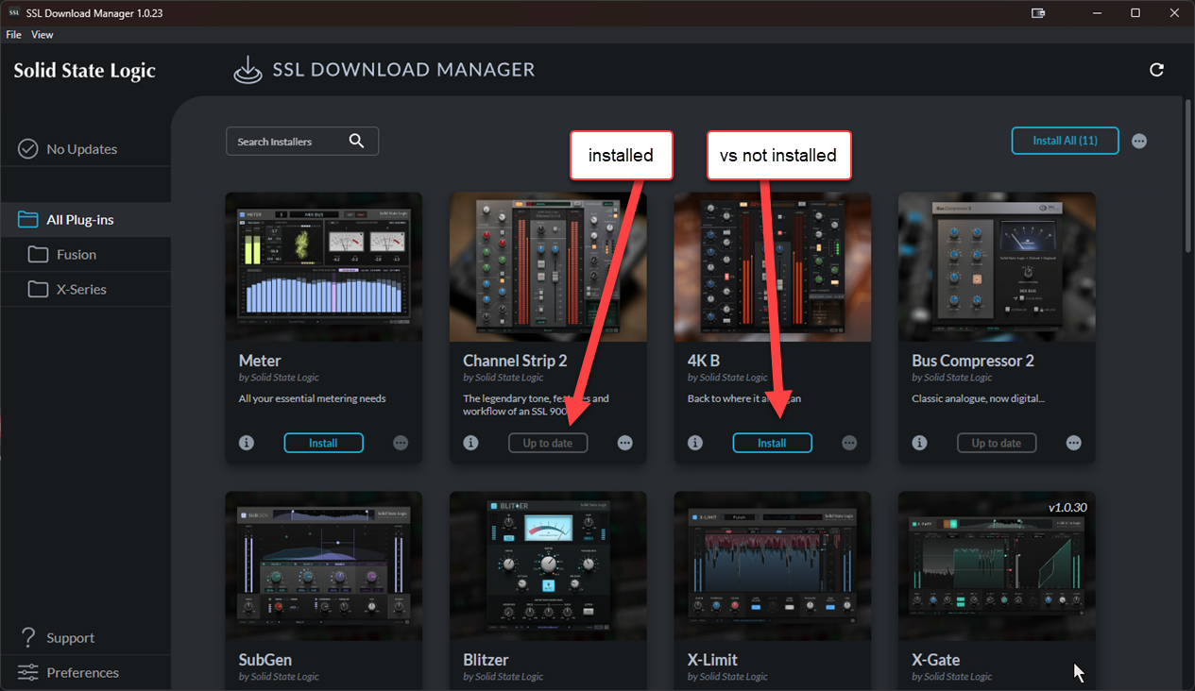Open more options for Bus Compressor 2
The height and width of the screenshot is (691, 1195).
pyautogui.click(x=1074, y=443)
